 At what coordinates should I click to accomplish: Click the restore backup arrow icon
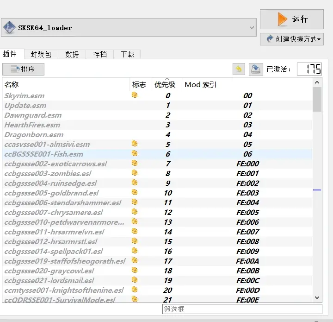238,69
